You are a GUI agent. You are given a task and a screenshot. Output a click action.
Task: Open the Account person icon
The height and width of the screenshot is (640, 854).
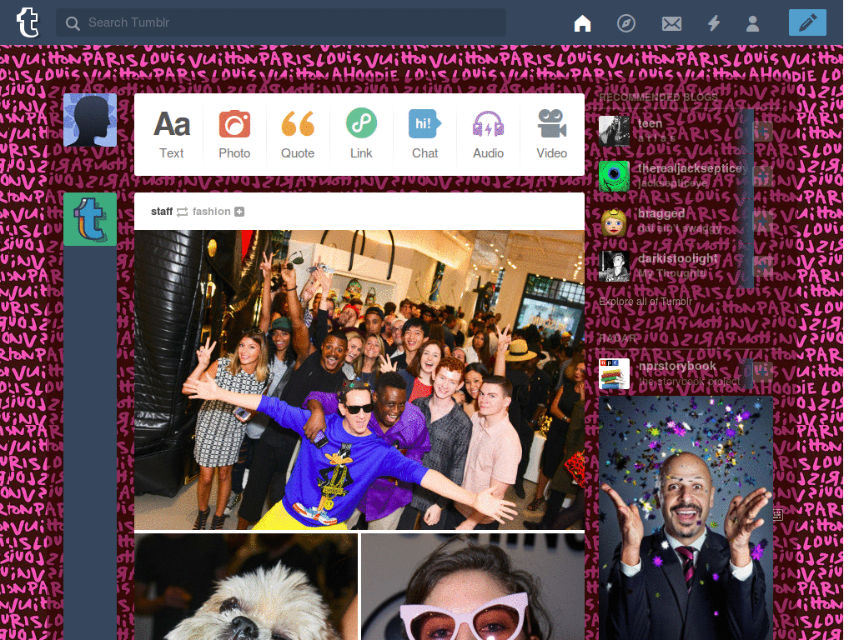[x=753, y=23]
